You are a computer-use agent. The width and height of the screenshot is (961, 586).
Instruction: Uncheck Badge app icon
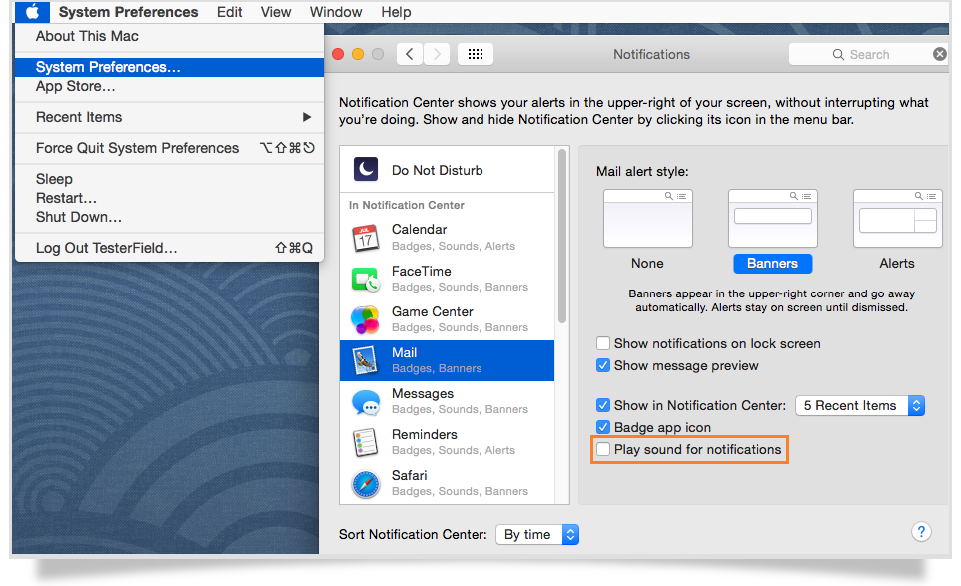[603, 427]
